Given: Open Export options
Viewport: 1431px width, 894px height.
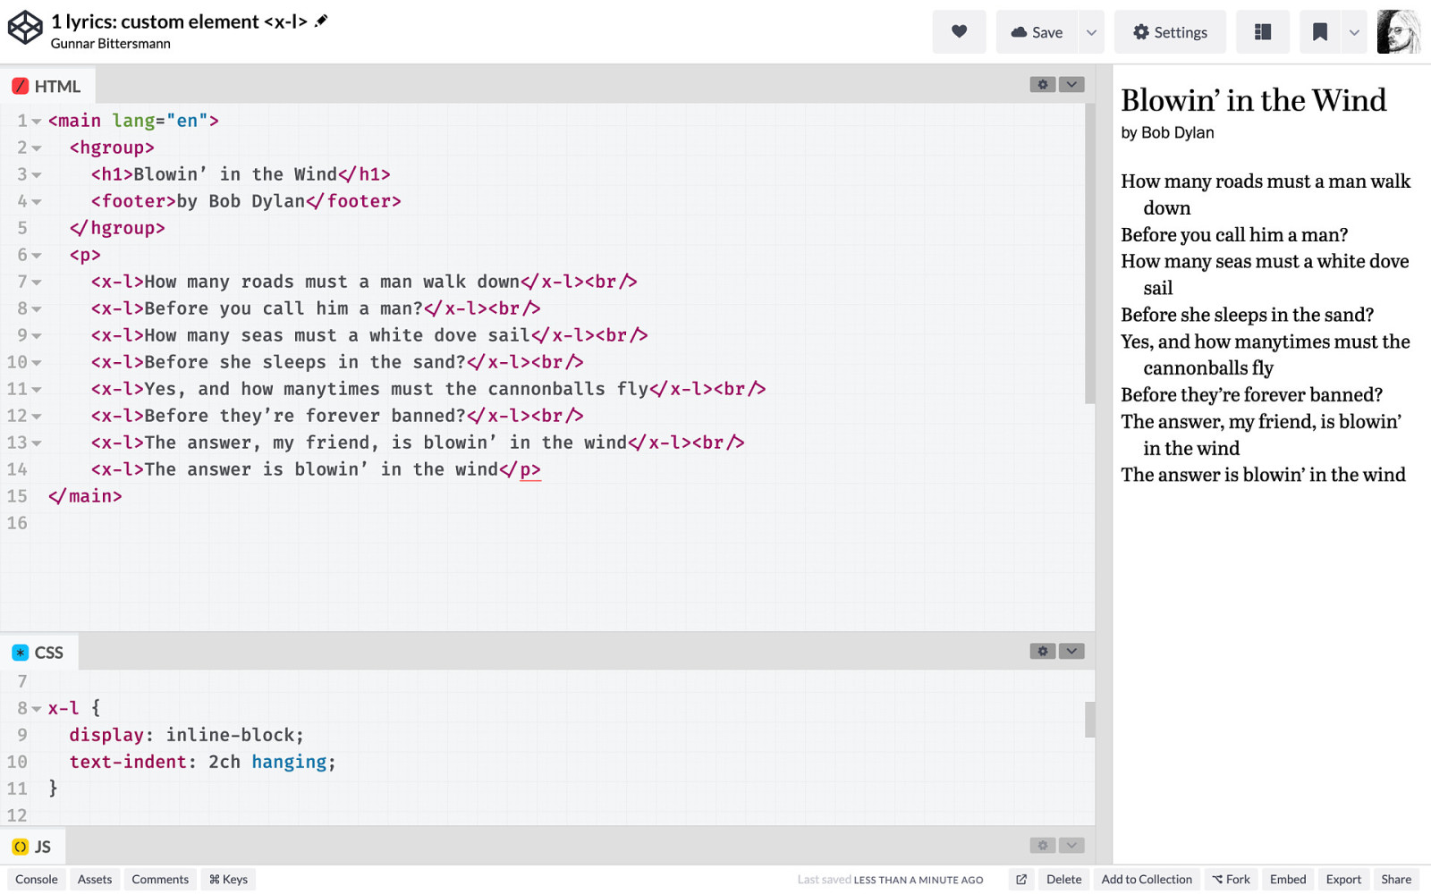Looking at the screenshot, I should tap(1343, 880).
